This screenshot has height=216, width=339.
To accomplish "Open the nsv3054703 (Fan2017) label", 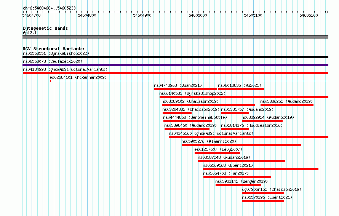I will pyautogui.click(x=226, y=173).
